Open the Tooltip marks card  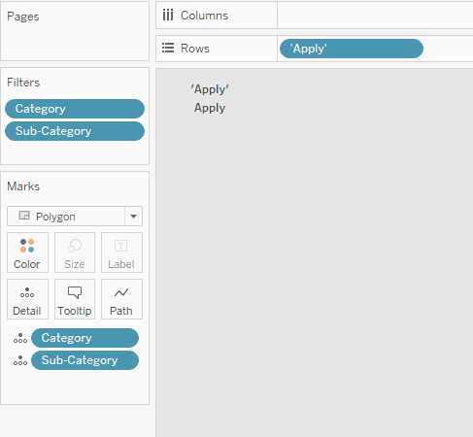[75, 299]
